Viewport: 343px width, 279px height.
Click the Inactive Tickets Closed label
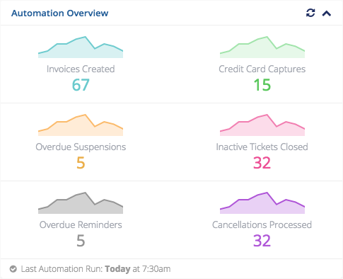point(262,147)
